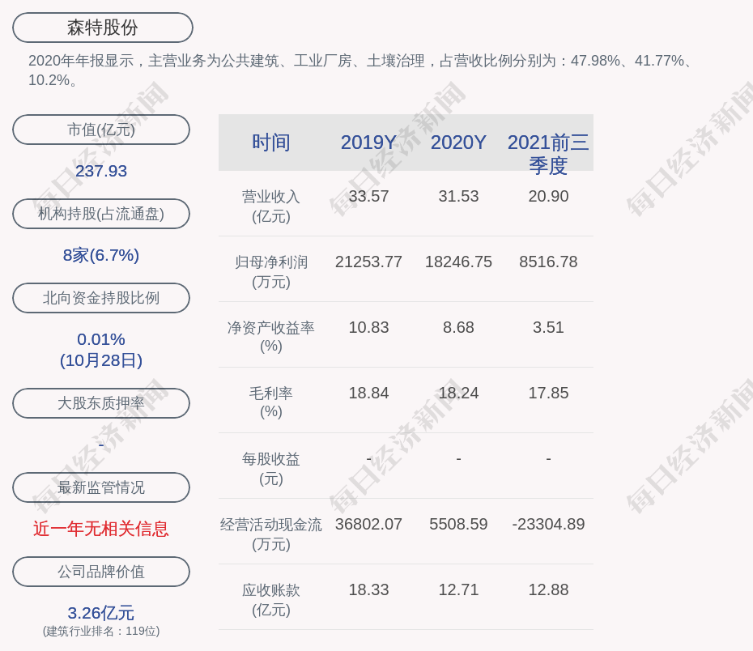Select the 营业收入(亿元) row label
753x651 pixels.
coord(271,206)
